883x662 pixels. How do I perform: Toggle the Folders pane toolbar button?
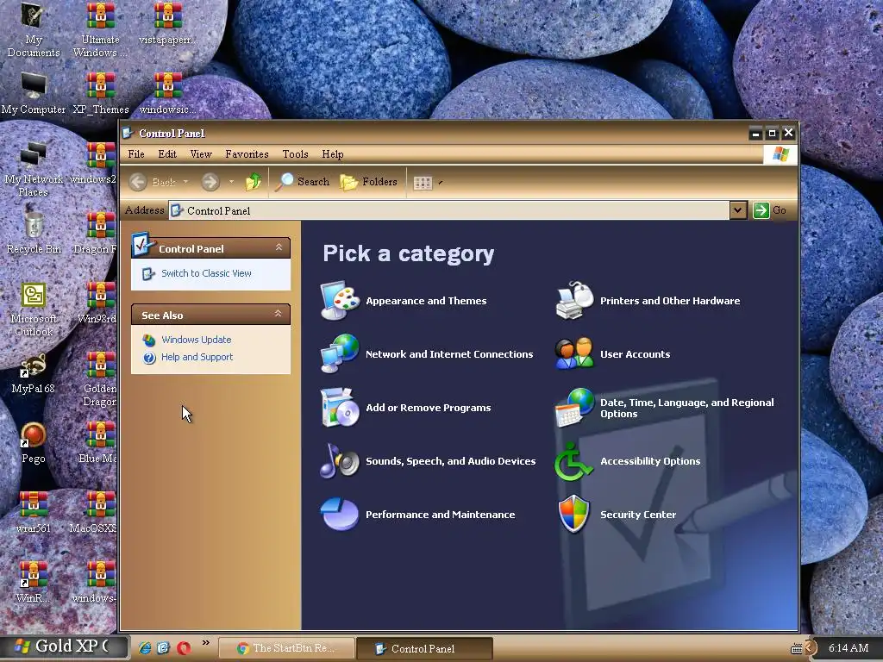[369, 181]
